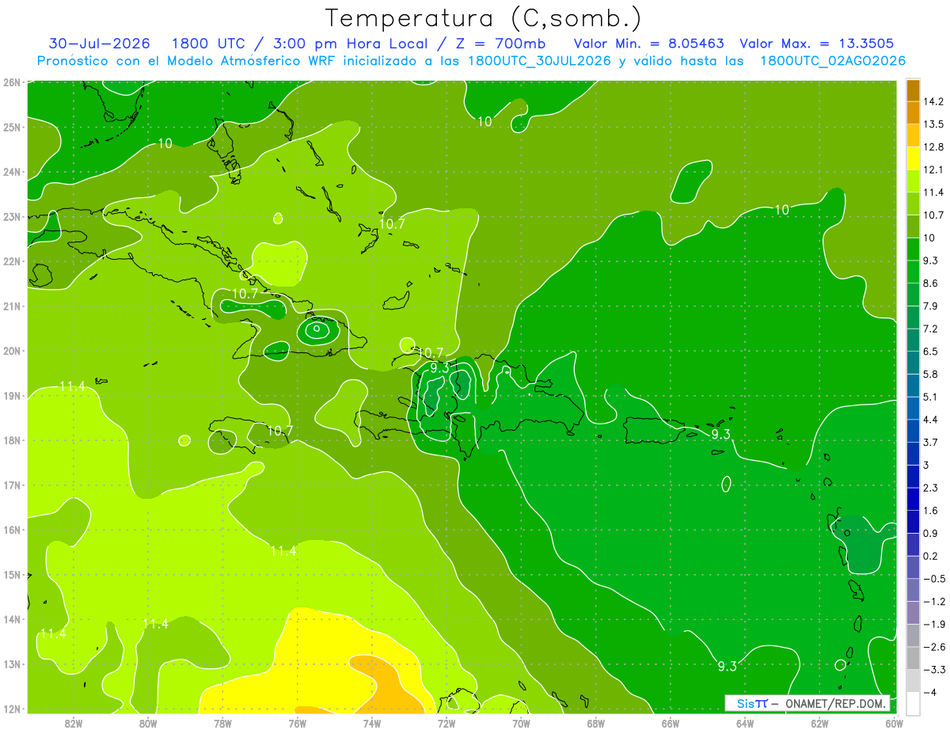Click the blue swatch between 3.7 and 4.4
Image resolution: width=950 pixels, height=734 pixels.
click(913, 431)
